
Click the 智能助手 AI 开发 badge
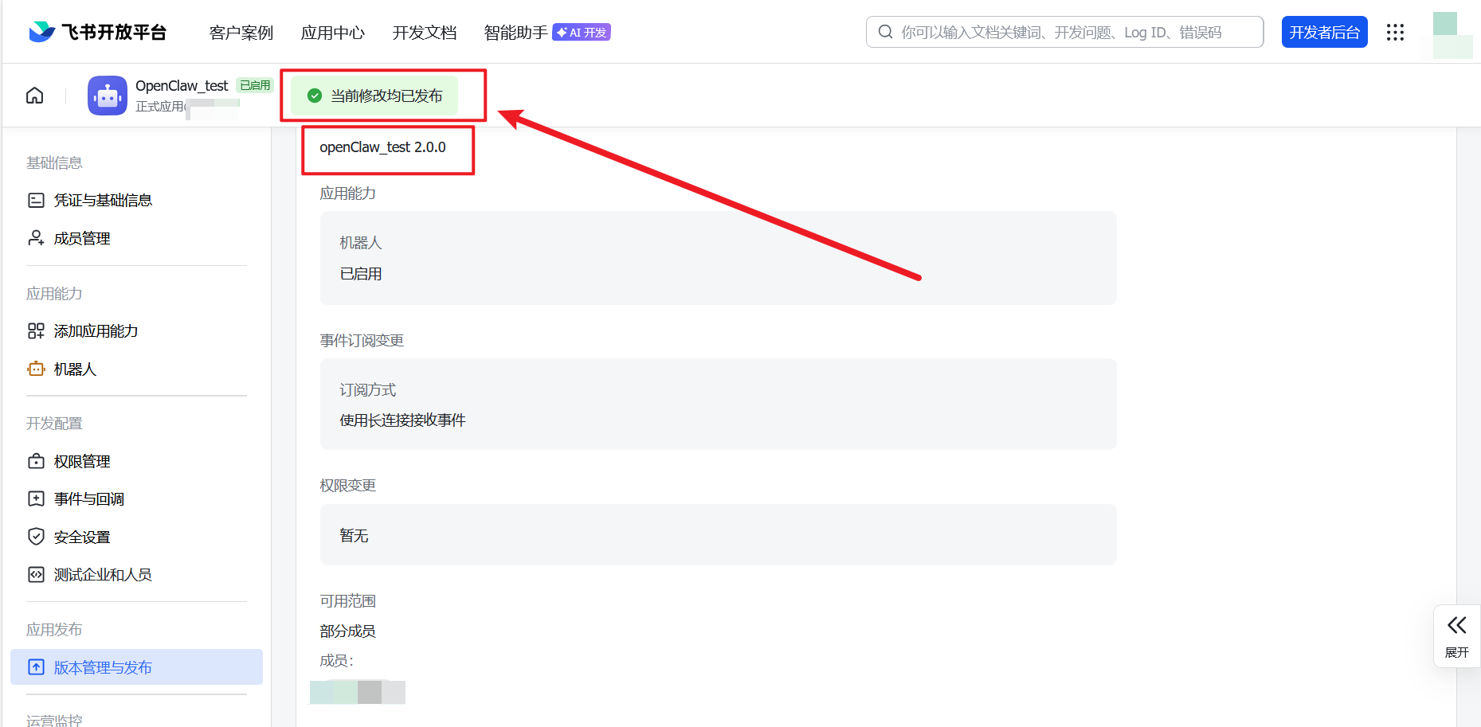[x=581, y=33]
